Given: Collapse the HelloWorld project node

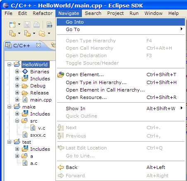Looking at the screenshot, I should point(9,65).
